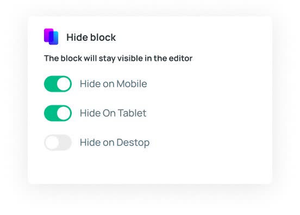Click the gray track of Destop switch
This screenshot has width=300, height=215.
click(x=65, y=142)
